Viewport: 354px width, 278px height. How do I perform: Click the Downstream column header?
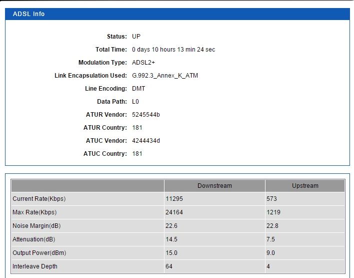click(214, 186)
